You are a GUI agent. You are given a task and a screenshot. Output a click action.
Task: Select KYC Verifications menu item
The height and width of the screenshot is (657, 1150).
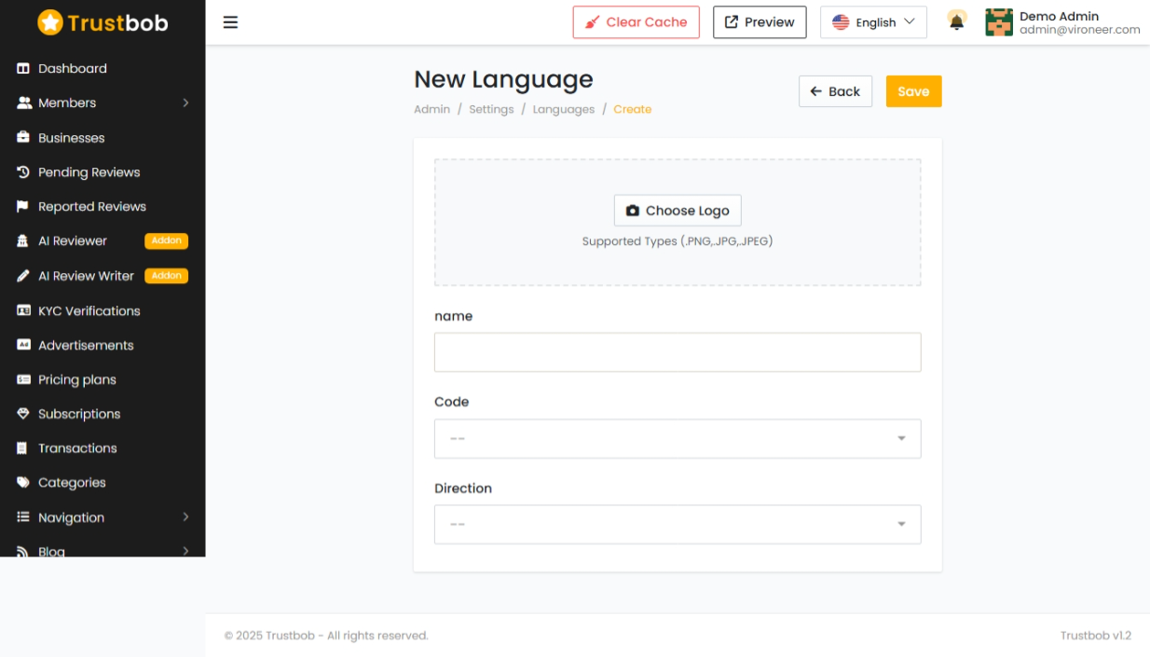[89, 311]
